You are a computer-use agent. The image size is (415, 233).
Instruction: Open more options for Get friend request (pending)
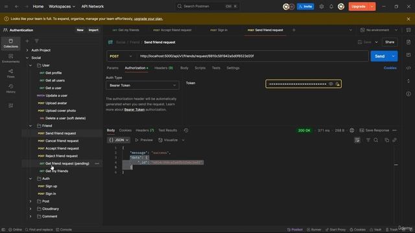pos(97,164)
